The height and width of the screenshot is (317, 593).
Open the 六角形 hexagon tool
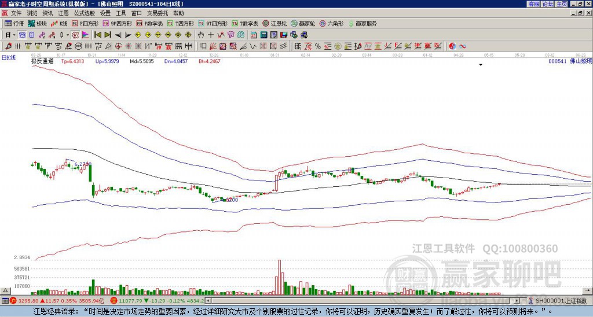click(x=332, y=23)
